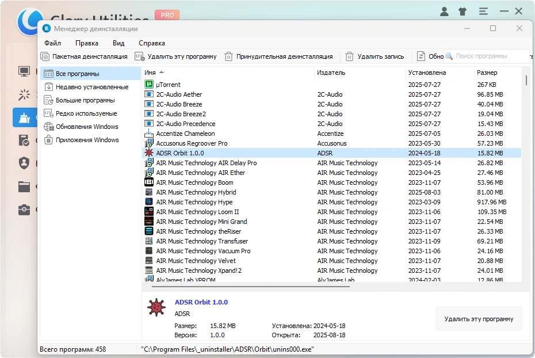The height and width of the screenshot is (358, 535).
Task: Click the AIR Music Technology Hybrid icon
Action: tap(149, 192)
